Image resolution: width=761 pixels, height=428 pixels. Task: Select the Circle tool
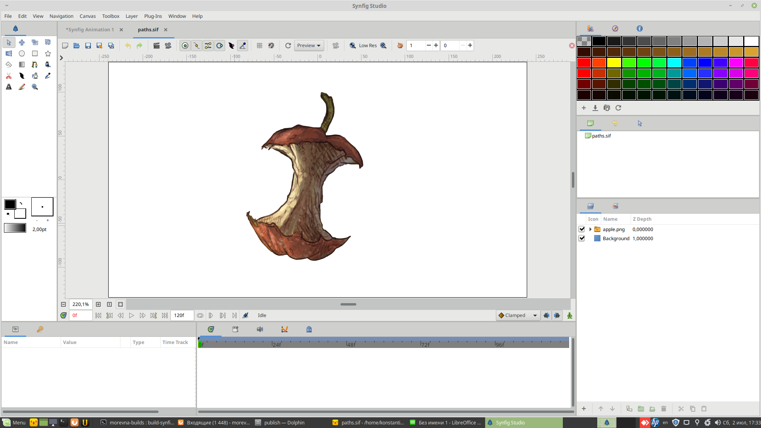pos(22,53)
